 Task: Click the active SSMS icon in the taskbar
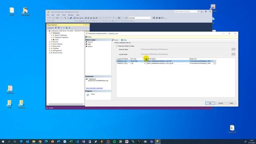tap(158, 142)
